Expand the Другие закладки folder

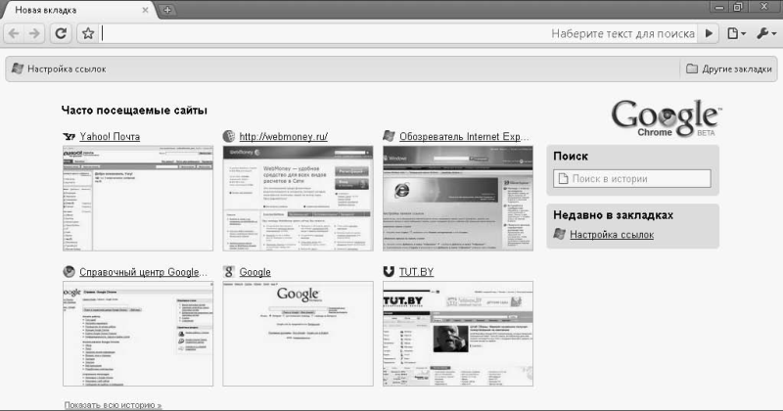click(728, 69)
